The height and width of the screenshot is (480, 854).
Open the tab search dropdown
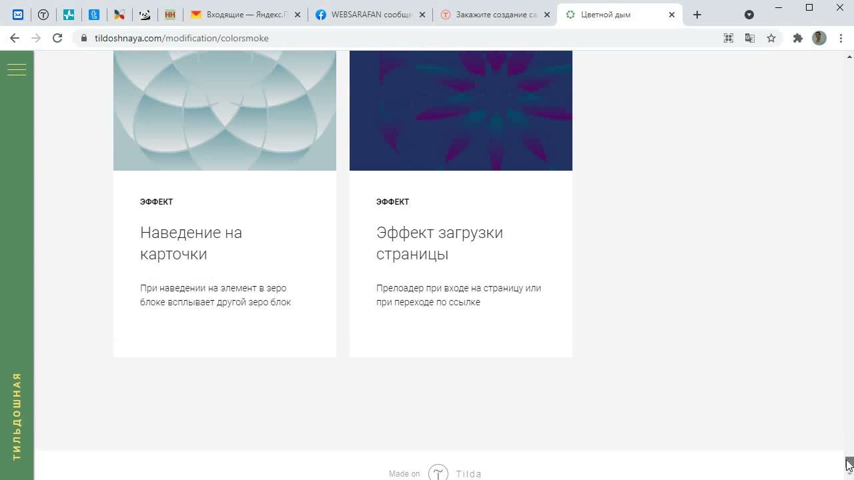749,15
